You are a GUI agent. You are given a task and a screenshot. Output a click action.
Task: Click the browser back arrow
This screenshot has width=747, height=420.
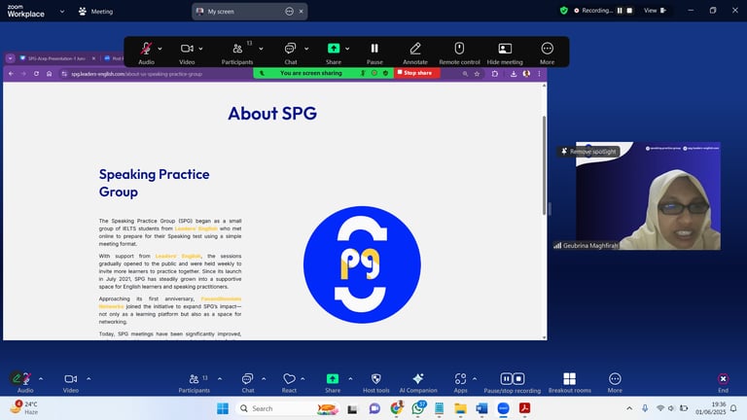click(x=11, y=74)
